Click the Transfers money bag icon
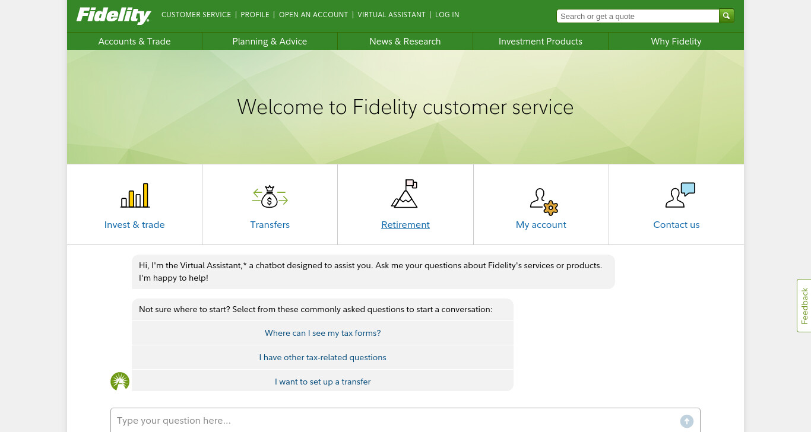811x432 pixels. point(270,196)
